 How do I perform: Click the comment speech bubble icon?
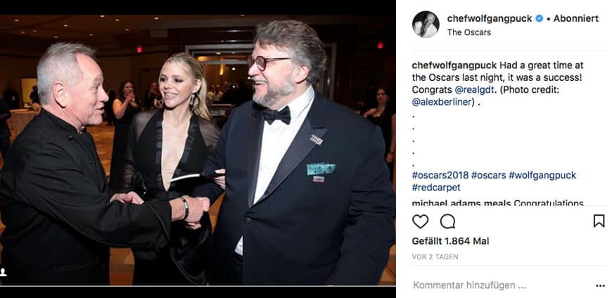click(x=447, y=221)
